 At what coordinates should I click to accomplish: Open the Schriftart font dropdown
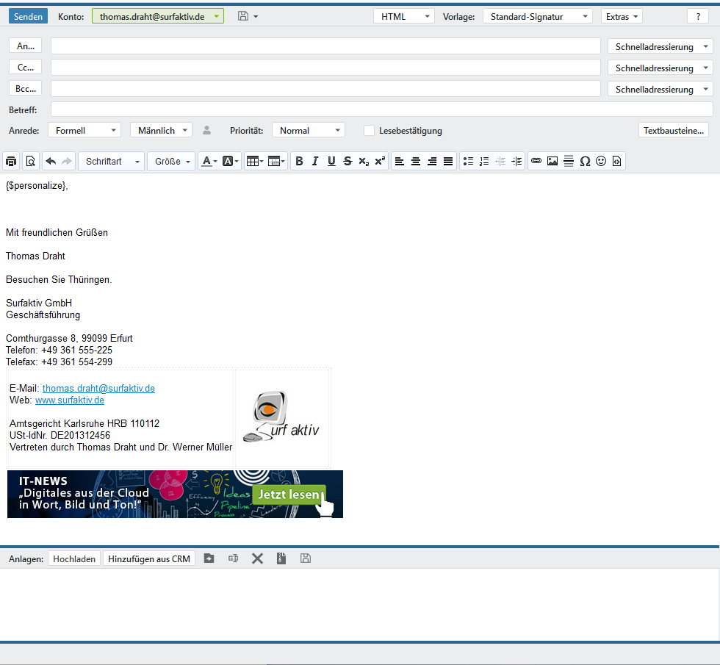point(111,161)
